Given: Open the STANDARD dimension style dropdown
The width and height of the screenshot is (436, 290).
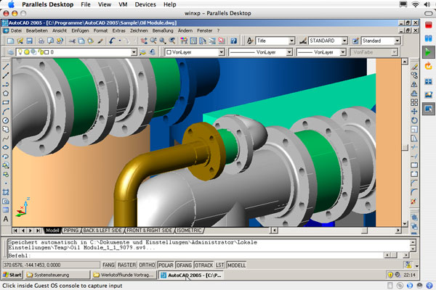Looking at the screenshot, I should 344,41.
